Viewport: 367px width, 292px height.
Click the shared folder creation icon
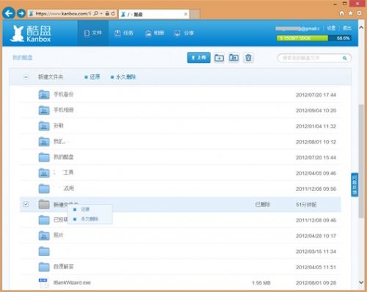pos(233,58)
